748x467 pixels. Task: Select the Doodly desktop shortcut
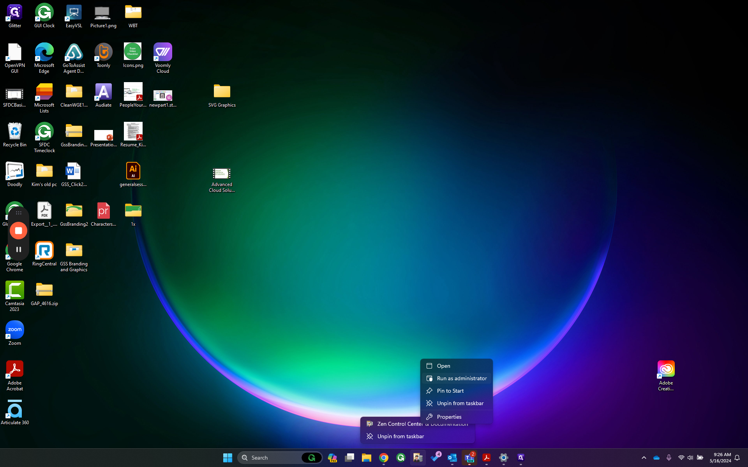tap(15, 175)
